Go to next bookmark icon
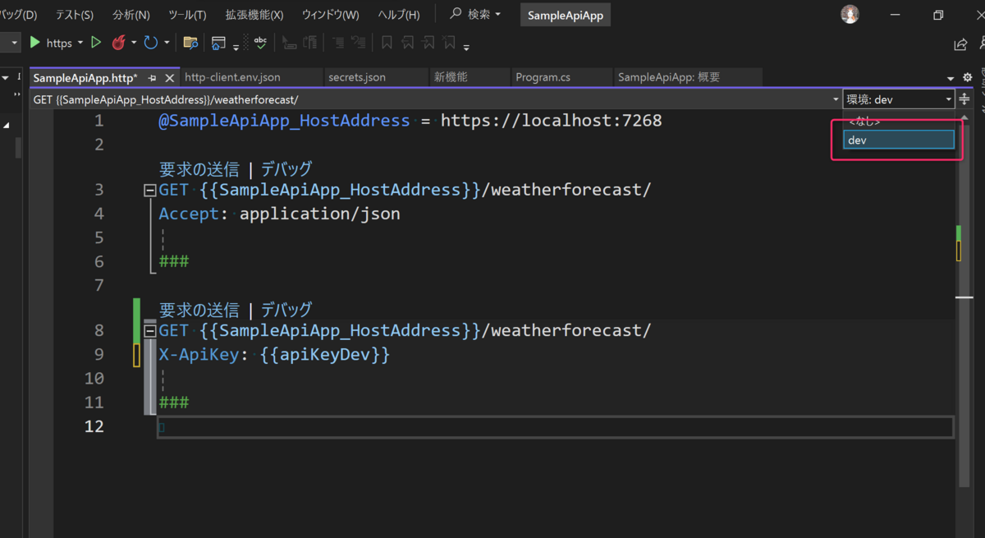 click(x=428, y=43)
